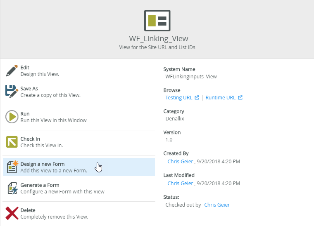The image size is (314, 226).
Task: Open the Testing URL link
Action: (178, 98)
